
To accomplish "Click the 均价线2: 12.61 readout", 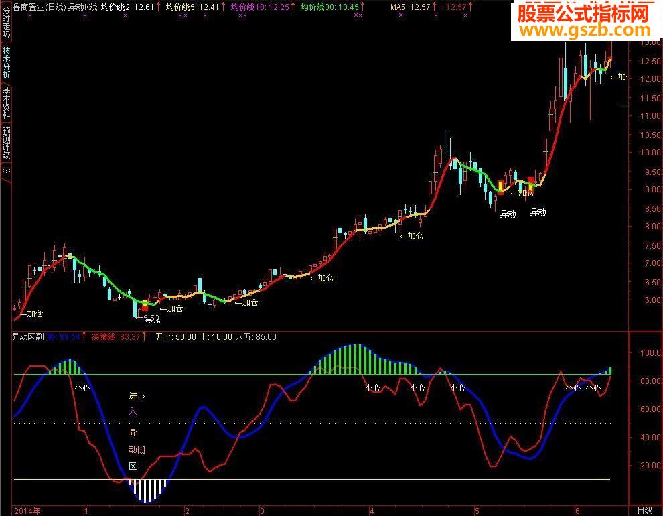I will 127,7.
